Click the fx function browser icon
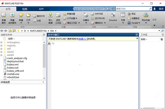The width and height of the screenshot is (165, 109). tap(49, 43)
